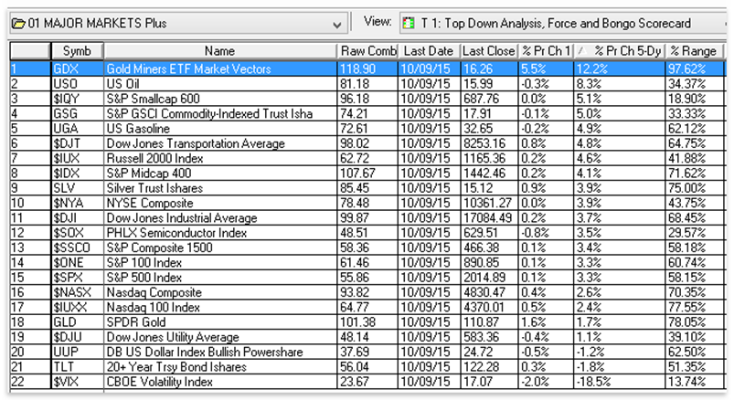Click 20+ Year Trsy Bond Ishares name cell

(x=220, y=367)
